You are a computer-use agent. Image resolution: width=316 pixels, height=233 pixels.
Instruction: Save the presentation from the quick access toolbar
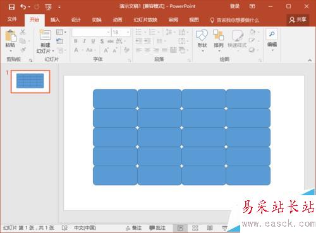[11, 7]
